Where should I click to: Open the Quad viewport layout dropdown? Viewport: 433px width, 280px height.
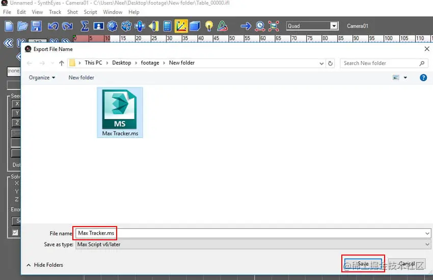click(x=334, y=26)
